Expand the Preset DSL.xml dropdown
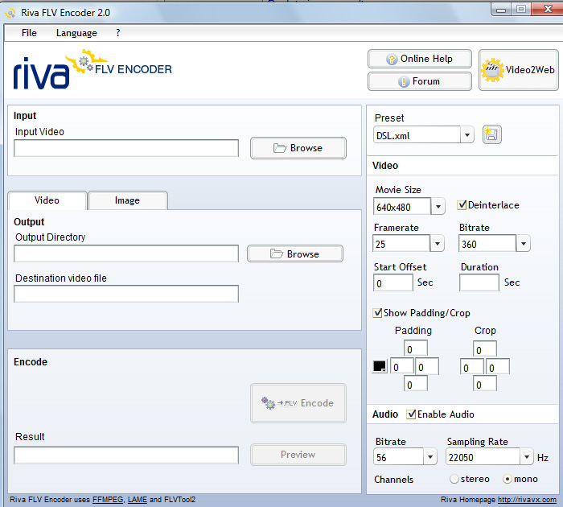Image resolution: width=563 pixels, height=507 pixels. [x=466, y=135]
